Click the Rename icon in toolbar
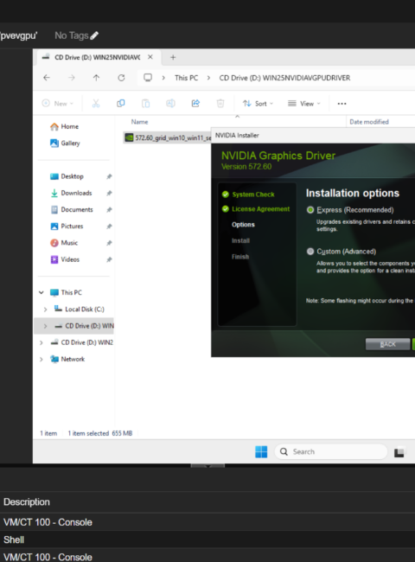This screenshot has height=562, width=415. click(x=170, y=104)
